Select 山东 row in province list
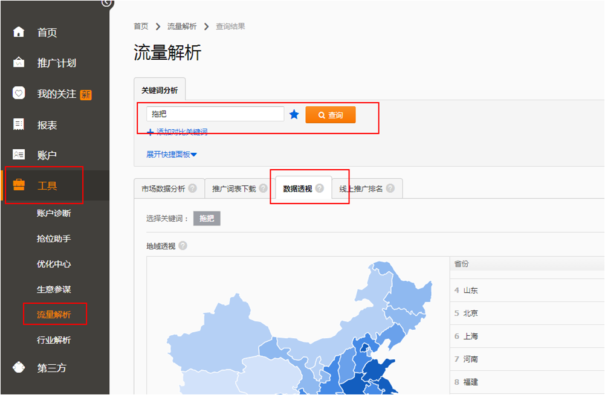The image size is (605, 395). (471, 291)
